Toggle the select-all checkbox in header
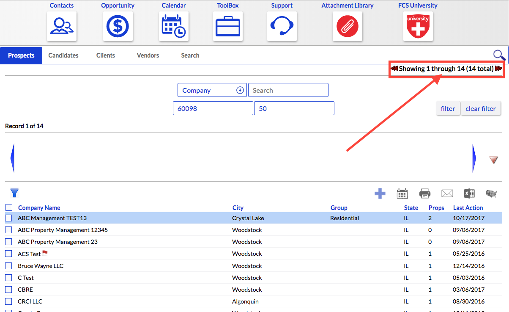509x312 pixels. click(9, 207)
